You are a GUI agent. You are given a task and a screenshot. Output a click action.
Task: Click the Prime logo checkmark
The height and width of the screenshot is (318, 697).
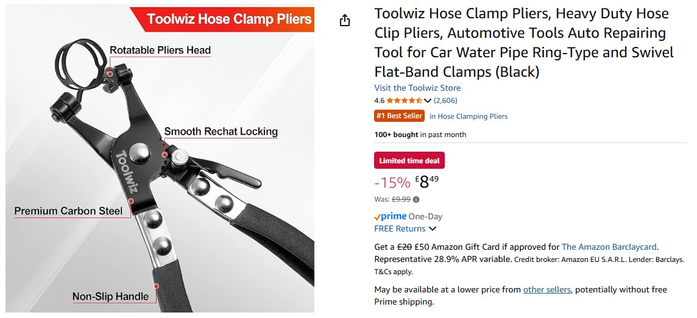(378, 217)
